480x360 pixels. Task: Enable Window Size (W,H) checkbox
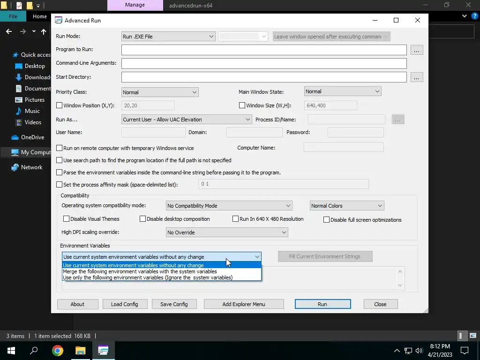(x=242, y=105)
